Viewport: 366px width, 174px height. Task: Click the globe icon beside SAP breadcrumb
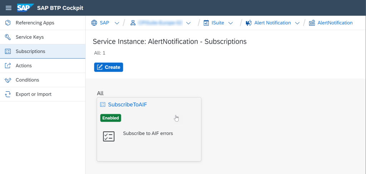tap(94, 23)
